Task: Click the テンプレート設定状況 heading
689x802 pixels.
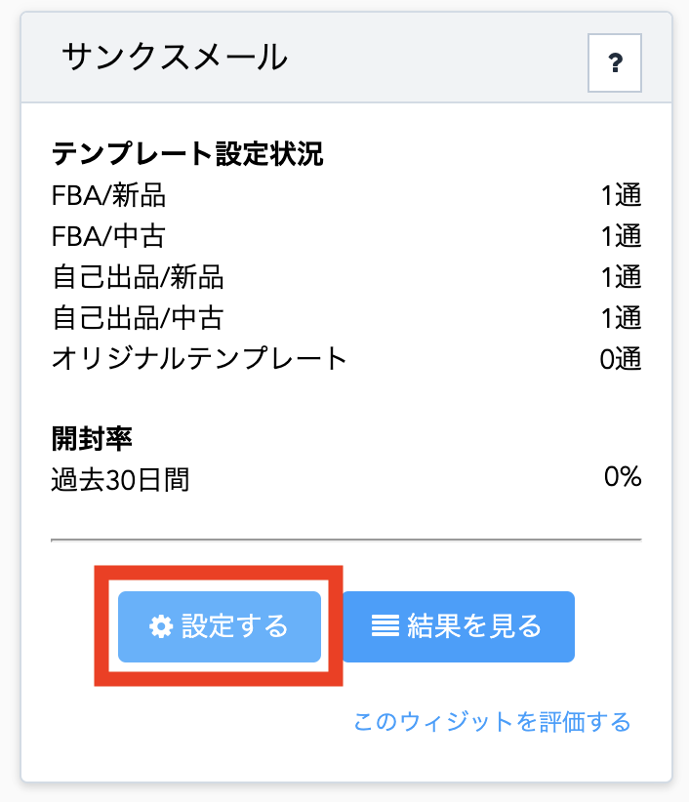Action: click(187, 153)
